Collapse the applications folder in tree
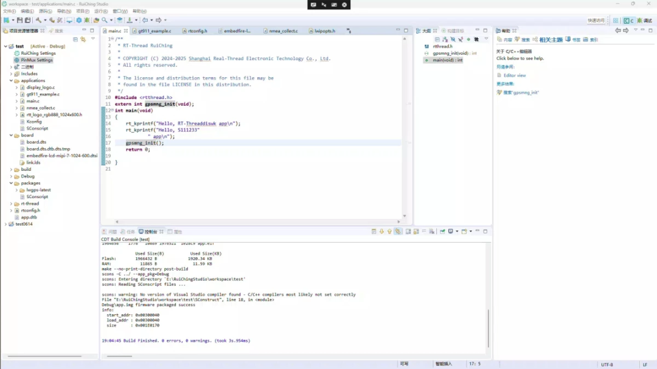 click(11, 80)
